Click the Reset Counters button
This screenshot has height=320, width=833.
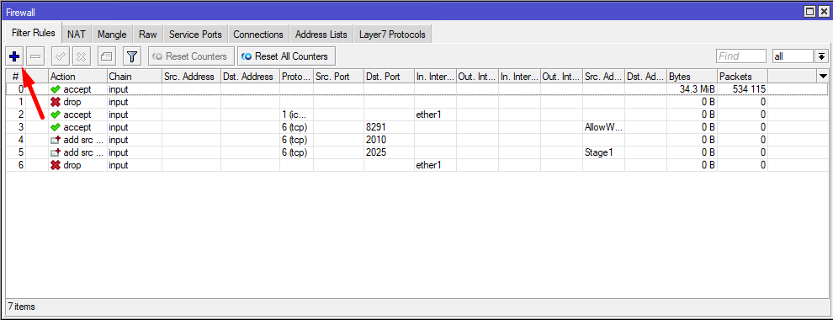(x=191, y=56)
